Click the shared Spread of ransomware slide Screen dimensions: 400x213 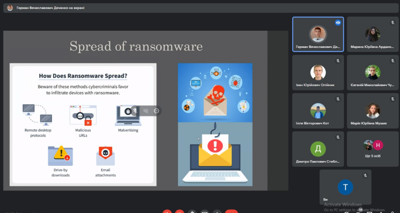tap(135, 110)
